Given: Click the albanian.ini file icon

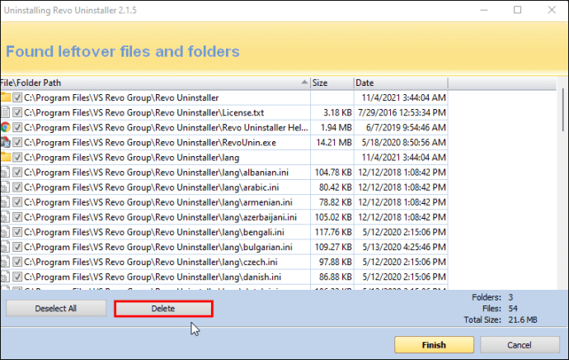Looking at the screenshot, I should pyautogui.click(x=5, y=173).
